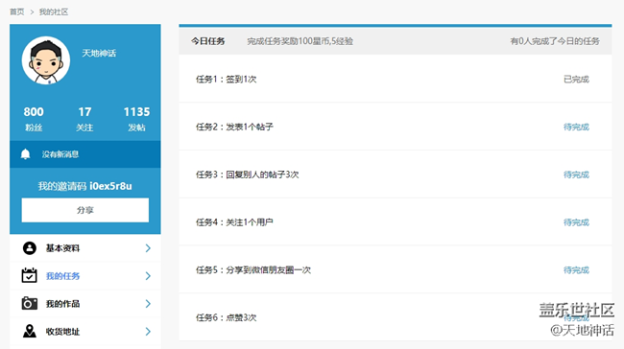Expand 我的作品 via its chevron arrow
The height and width of the screenshot is (349, 624).
point(148,304)
